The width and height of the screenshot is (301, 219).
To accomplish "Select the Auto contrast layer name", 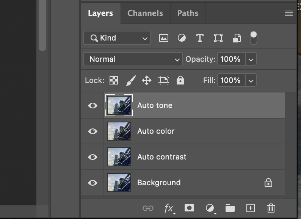I will coord(162,157).
